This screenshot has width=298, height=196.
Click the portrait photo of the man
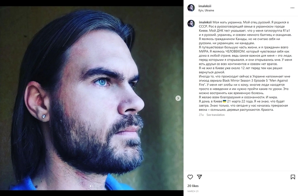[92, 98]
